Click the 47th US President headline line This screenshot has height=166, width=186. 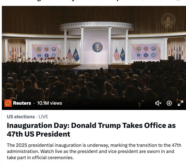38,134
